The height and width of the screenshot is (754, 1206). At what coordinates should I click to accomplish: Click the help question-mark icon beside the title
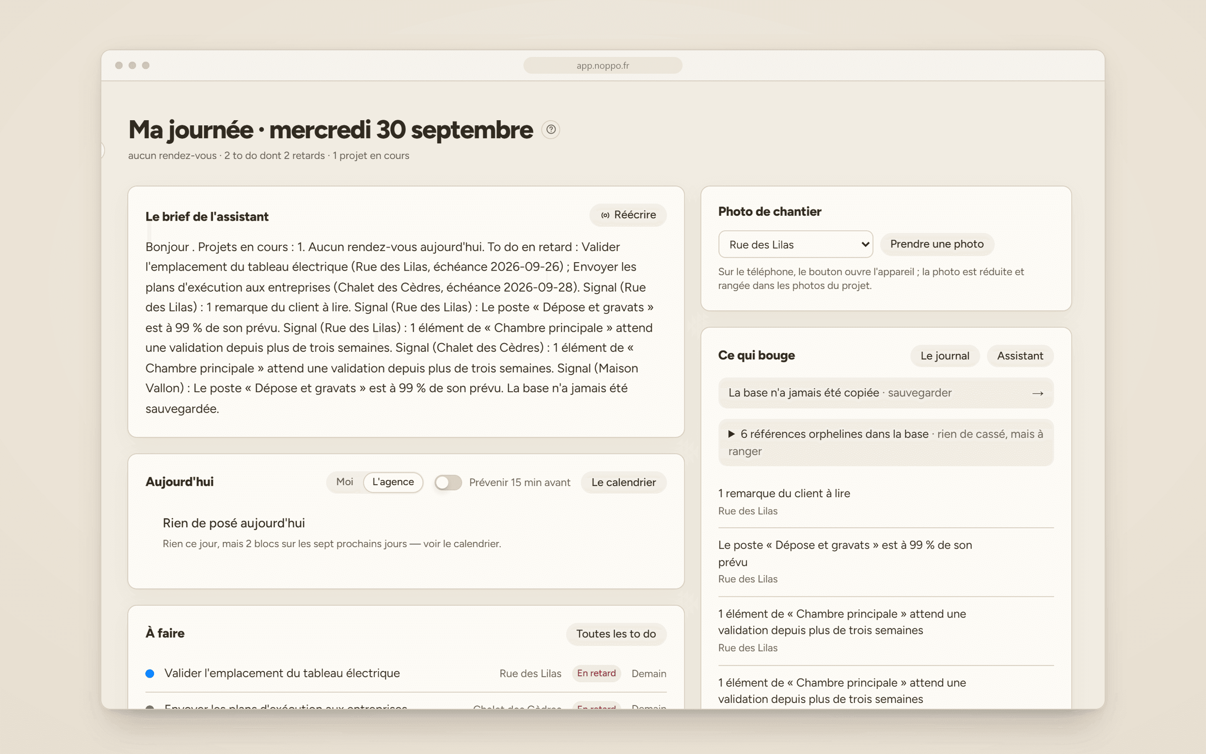tap(551, 130)
